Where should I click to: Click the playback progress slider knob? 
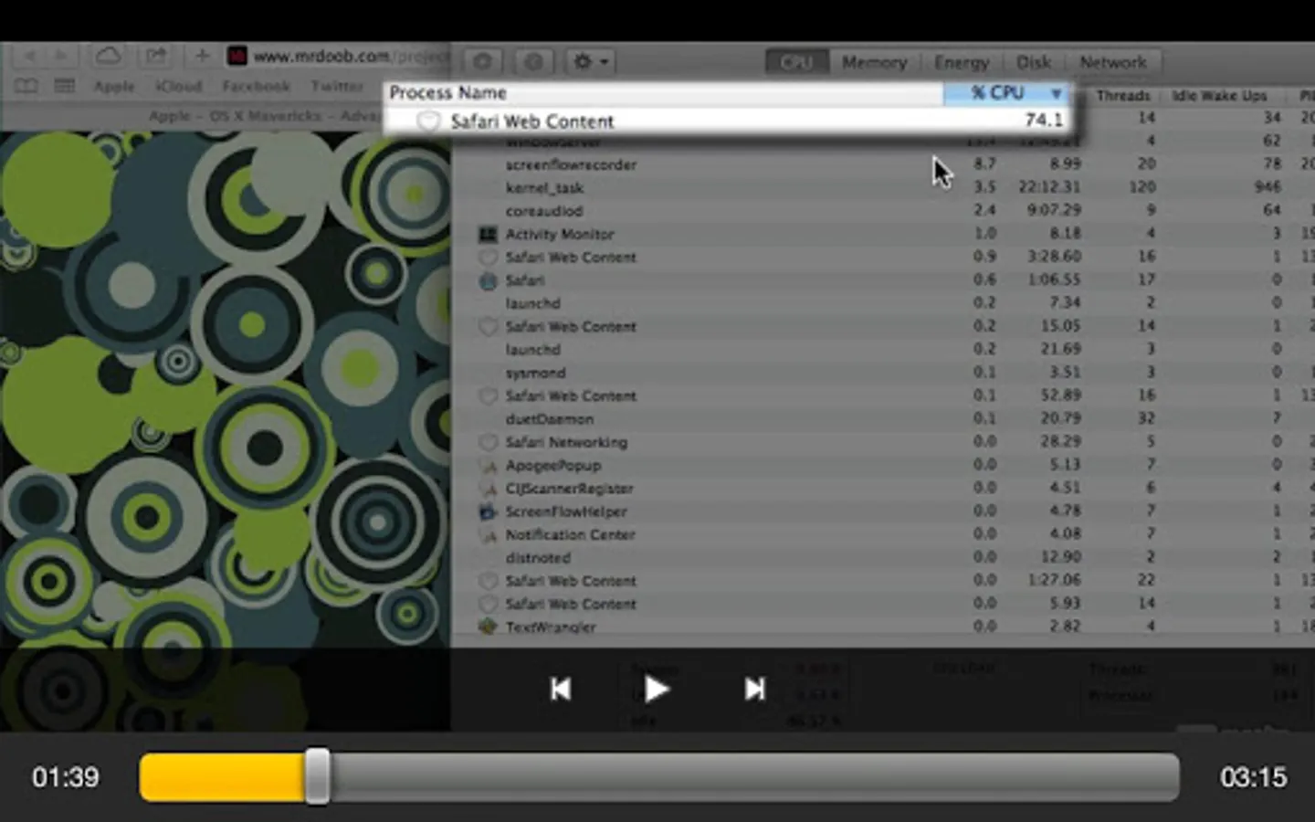[317, 776]
